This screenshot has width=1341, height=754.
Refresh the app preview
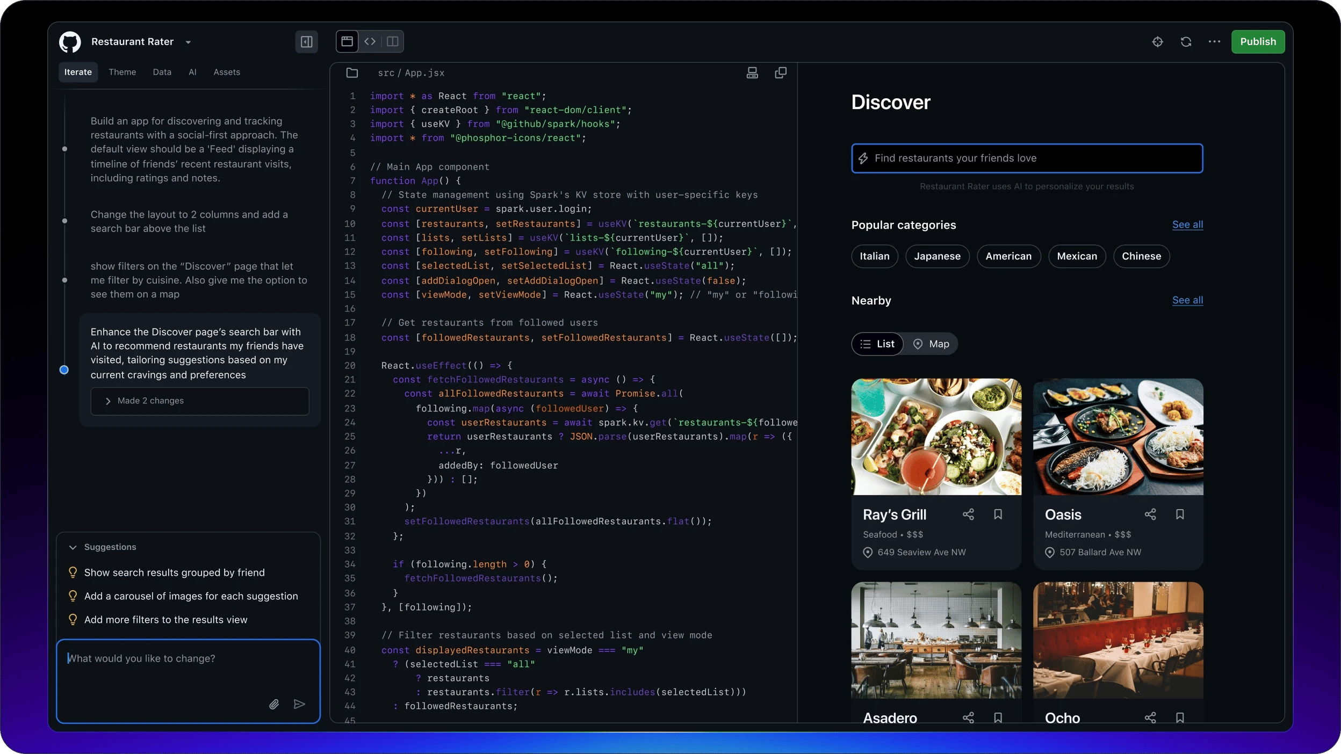point(1186,41)
